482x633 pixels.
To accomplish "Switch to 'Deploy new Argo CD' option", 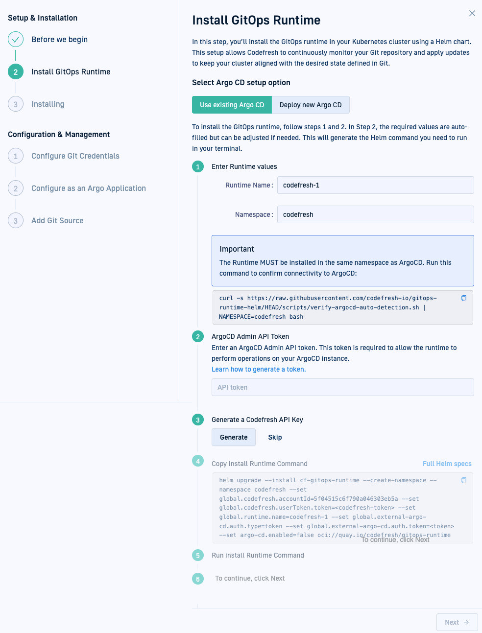I will (311, 105).
